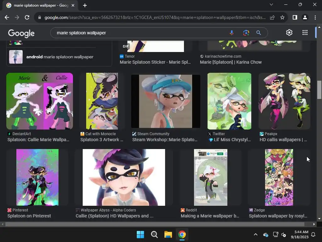This screenshot has width=322, height=242.
Task: Open DeviantArt Marie & Callie thumbnail
Action: coord(40,101)
